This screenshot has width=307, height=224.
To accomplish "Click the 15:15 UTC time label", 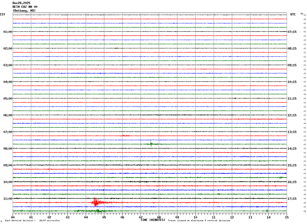I will [x=292, y=165].
